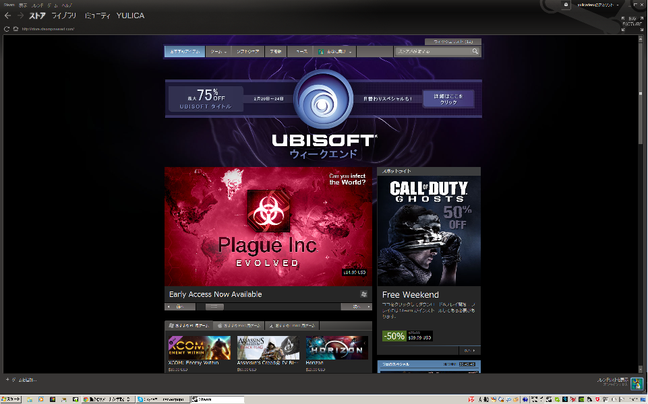Expand the ゲーム dropdown in store navigation
The height and width of the screenshot is (404, 648).
(x=218, y=52)
